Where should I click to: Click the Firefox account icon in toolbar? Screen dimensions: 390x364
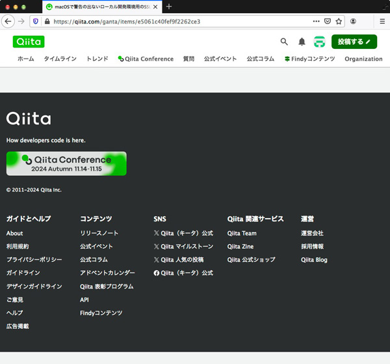click(353, 21)
